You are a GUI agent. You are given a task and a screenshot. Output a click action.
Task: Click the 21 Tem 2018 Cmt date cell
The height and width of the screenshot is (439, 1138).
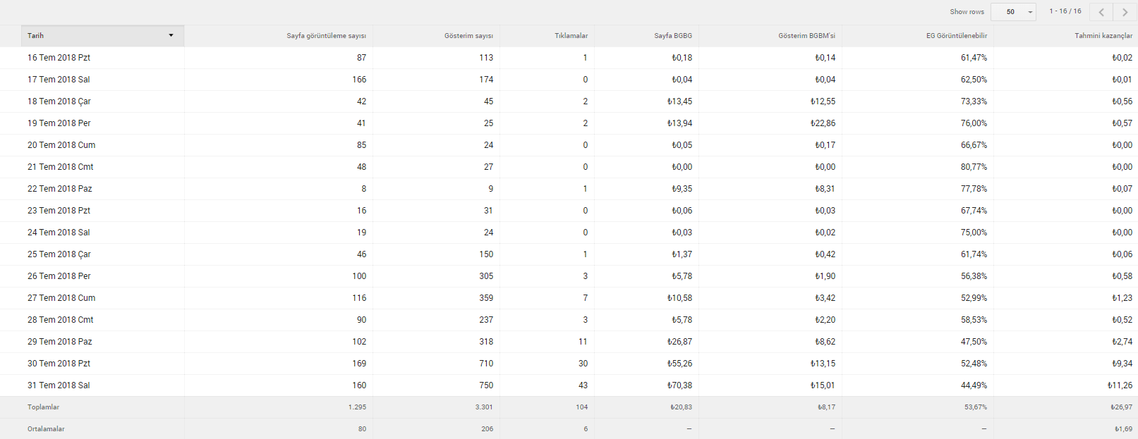60,167
